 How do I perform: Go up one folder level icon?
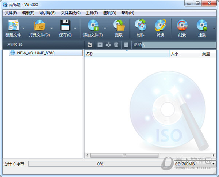[x=90, y=45]
